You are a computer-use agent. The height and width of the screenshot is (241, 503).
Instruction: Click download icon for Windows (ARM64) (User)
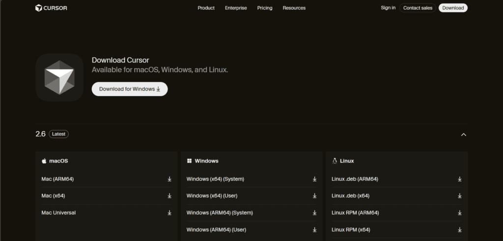pyautogui.click(x=315, y=229)
